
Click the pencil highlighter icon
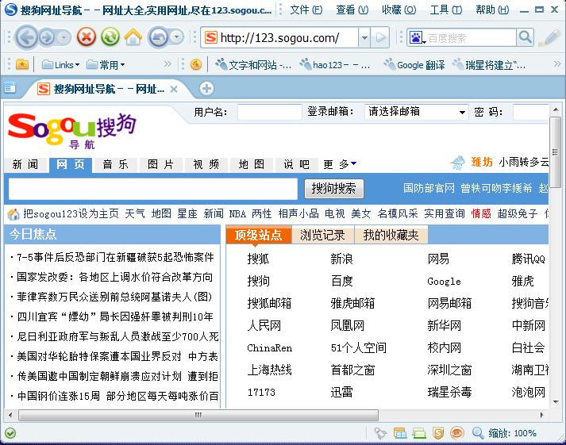tap(549, 38)
